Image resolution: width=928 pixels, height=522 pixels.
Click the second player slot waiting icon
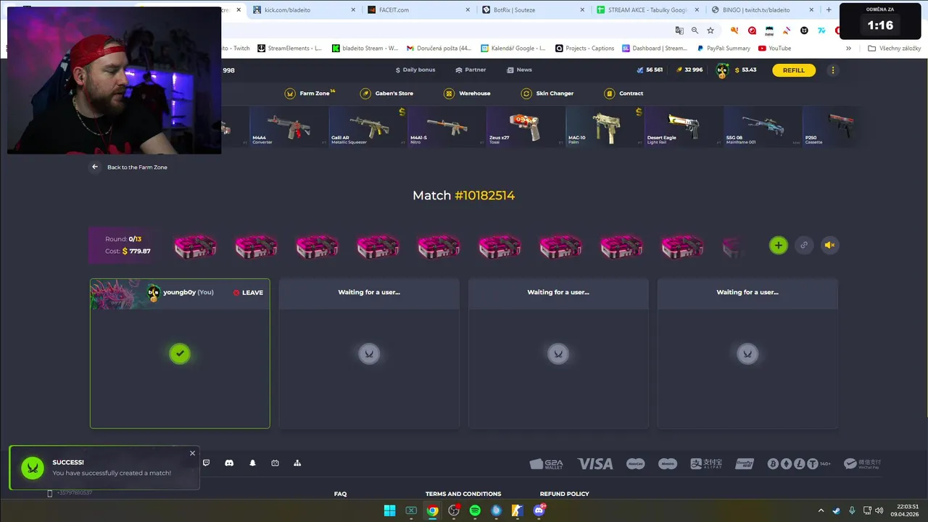pyautogui.click(x=369, y=353)
